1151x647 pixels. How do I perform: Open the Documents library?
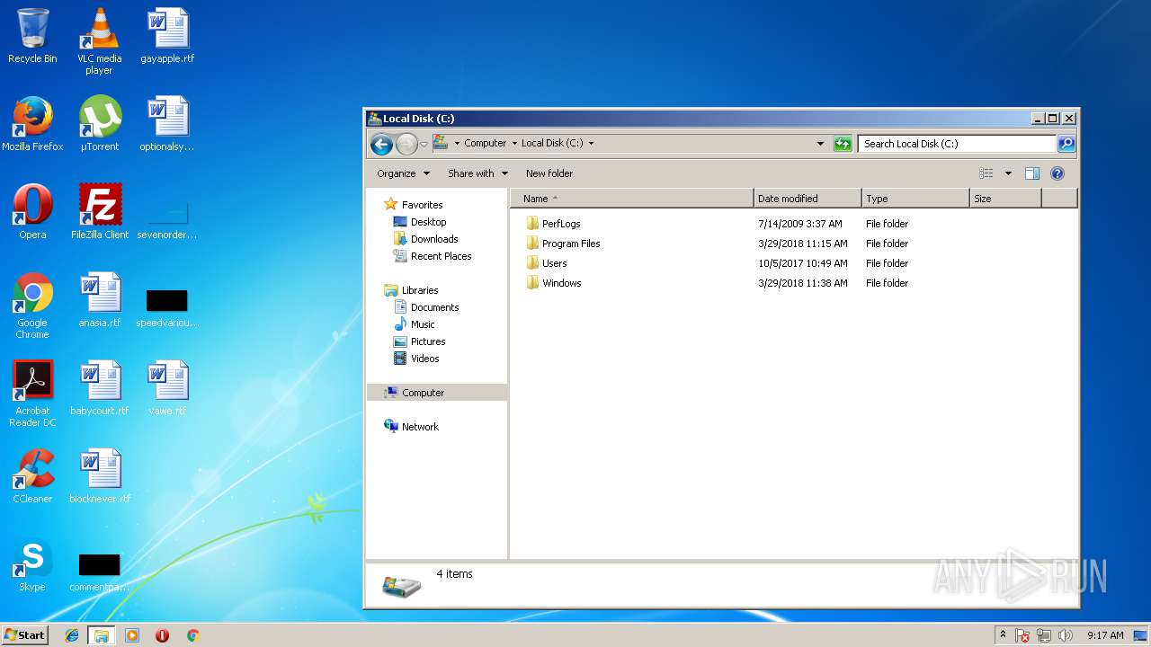(x=434, y=307)
